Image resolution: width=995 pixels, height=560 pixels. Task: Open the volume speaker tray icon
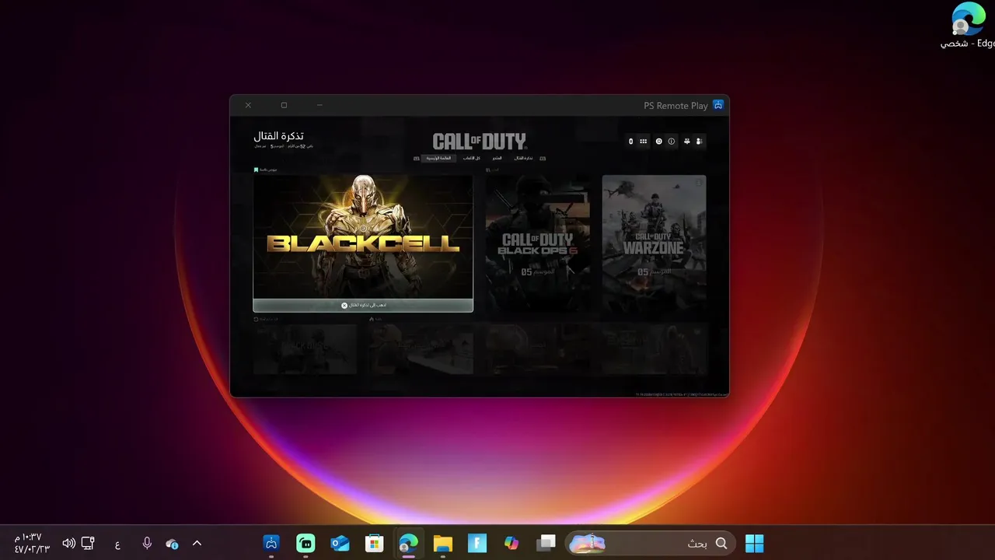pyautogui.click(x=68, y=544)
